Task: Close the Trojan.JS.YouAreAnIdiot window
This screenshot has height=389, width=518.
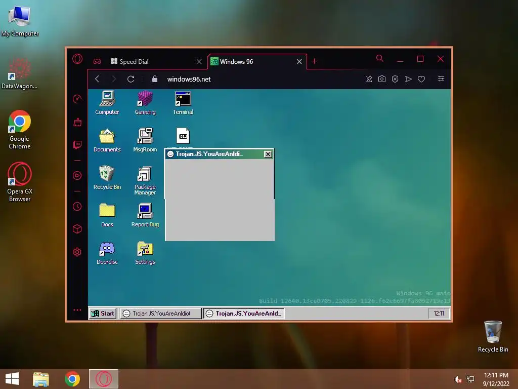Action: click(268, 154)
